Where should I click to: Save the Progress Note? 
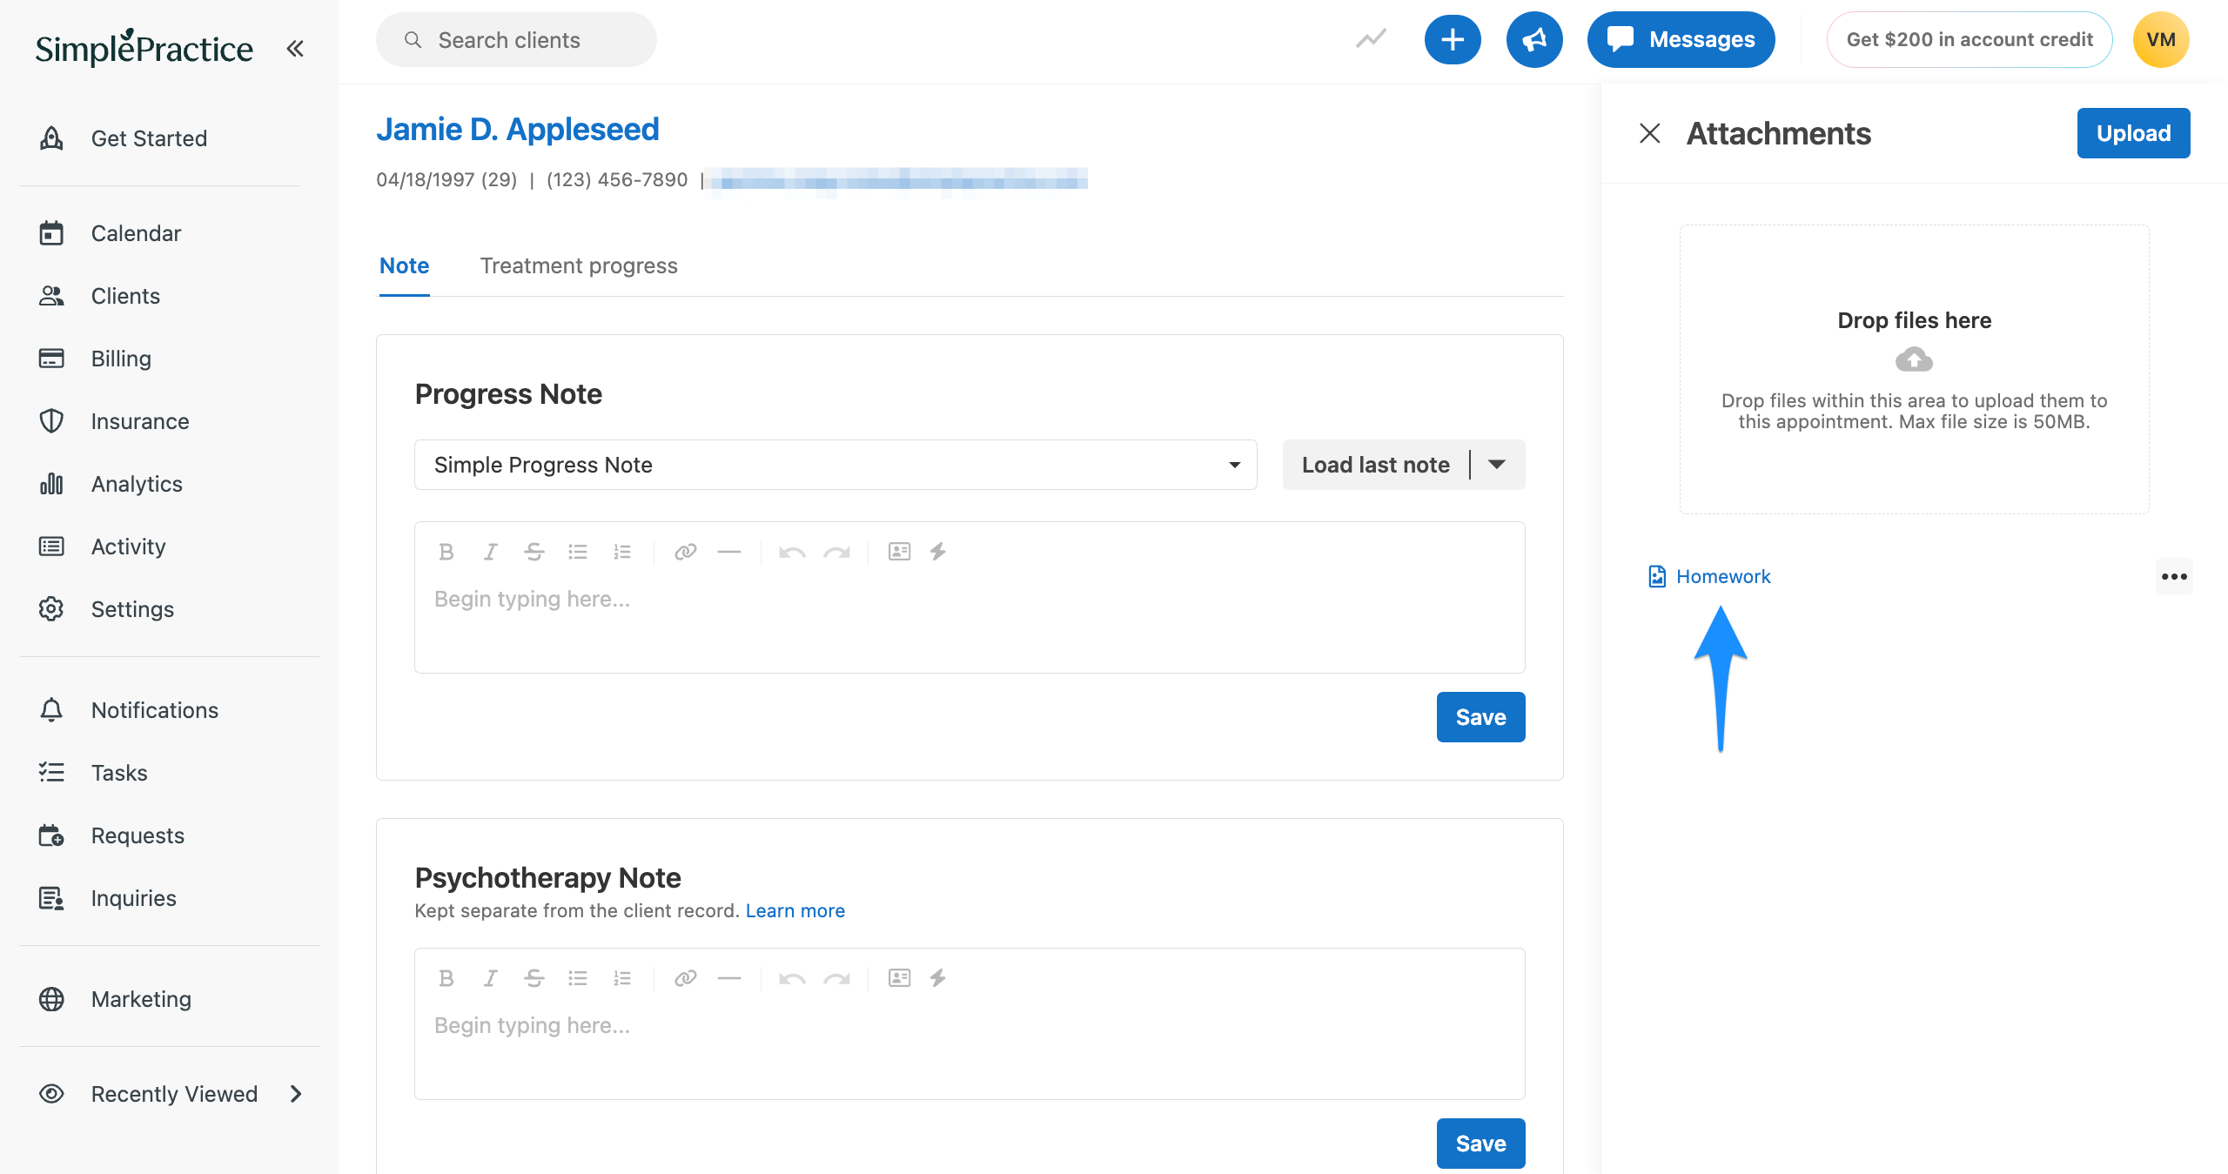[x=1480, y=717]
